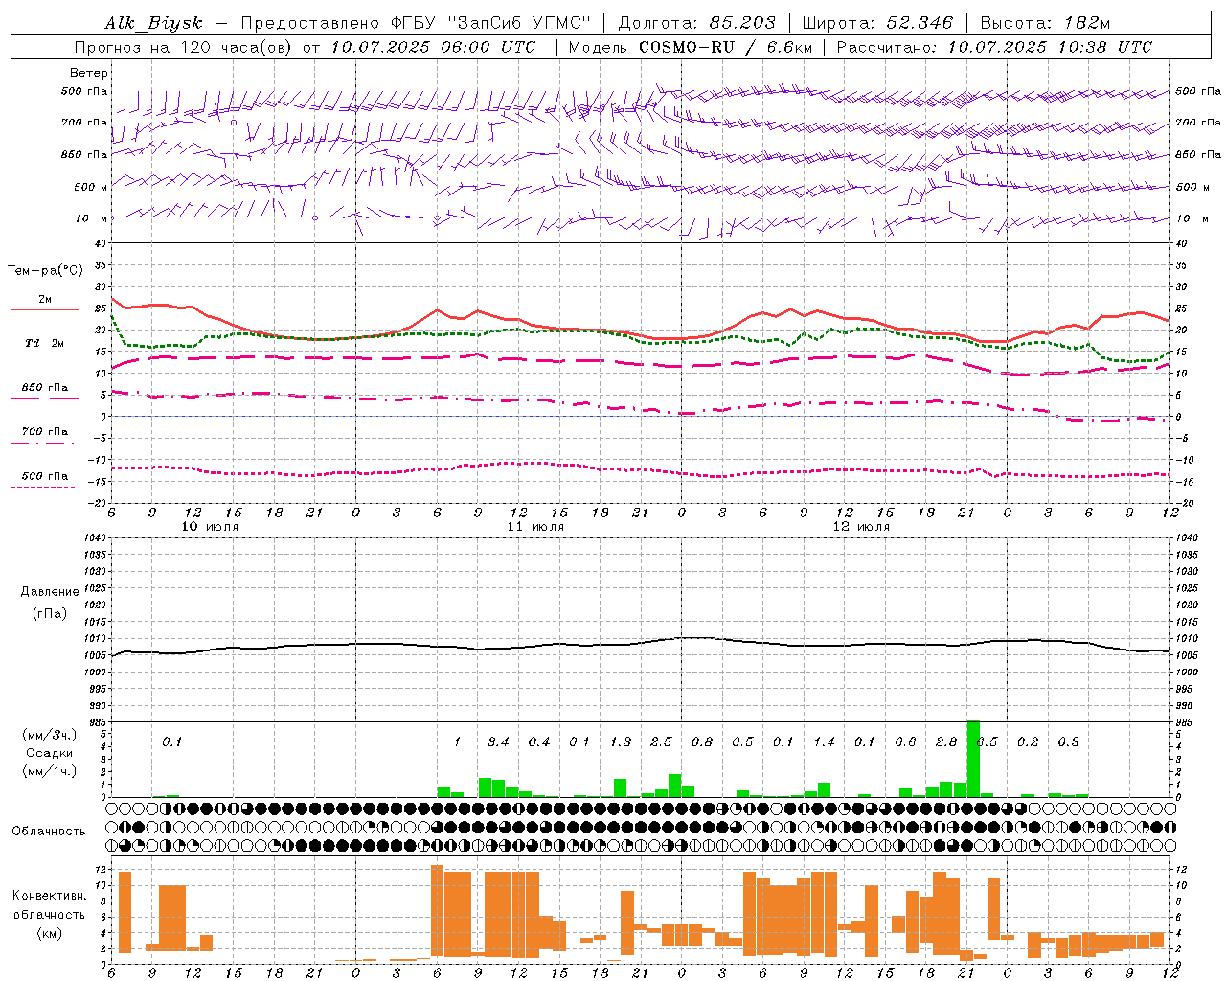Click the Облачность cloud cover label
Viewport: 1226px width, 981px height.
click(49, 831)
